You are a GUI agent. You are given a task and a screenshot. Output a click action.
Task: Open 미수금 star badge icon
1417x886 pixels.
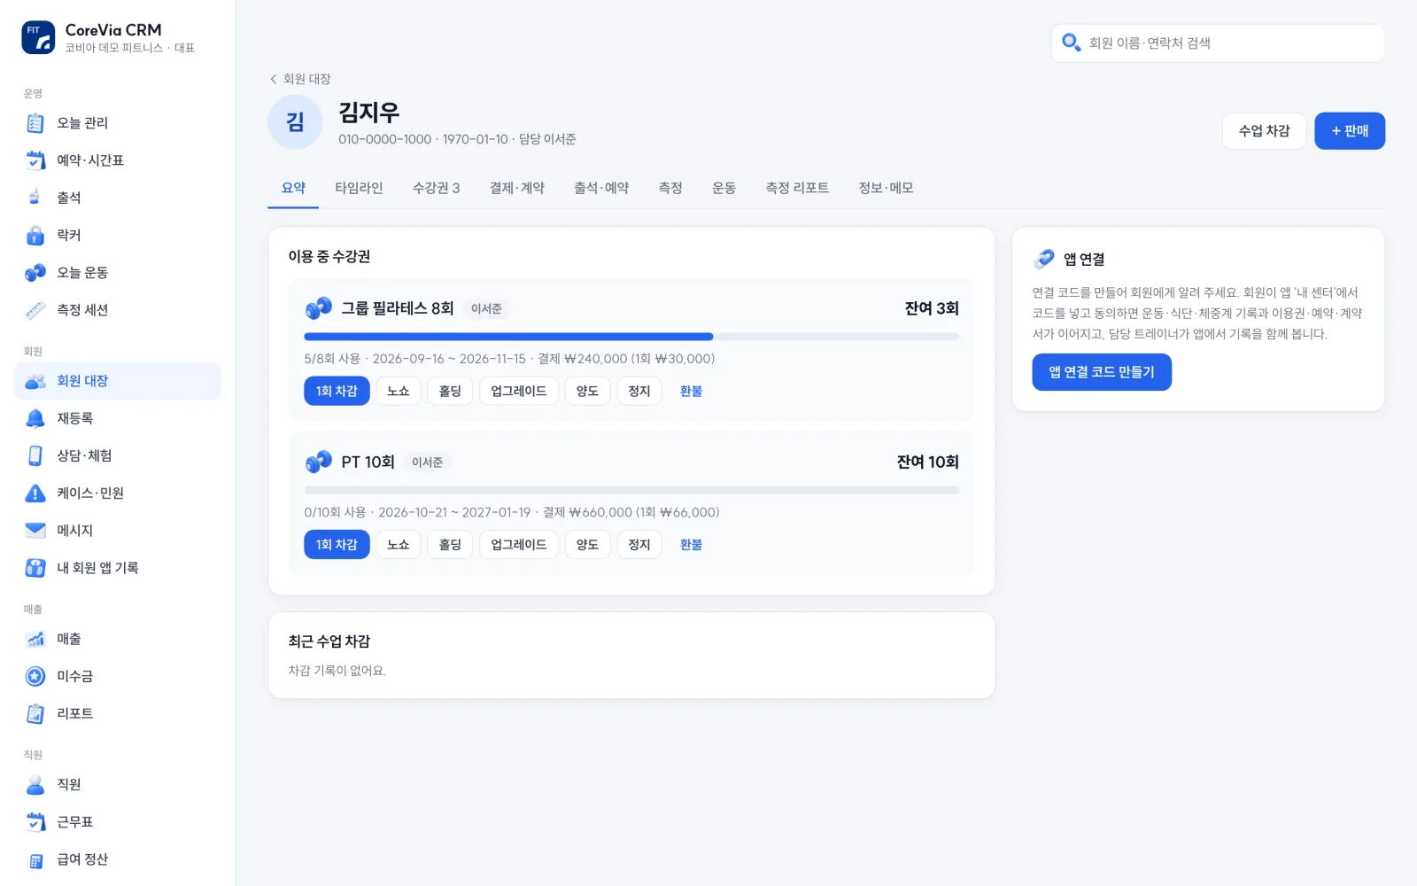[35, 676]
